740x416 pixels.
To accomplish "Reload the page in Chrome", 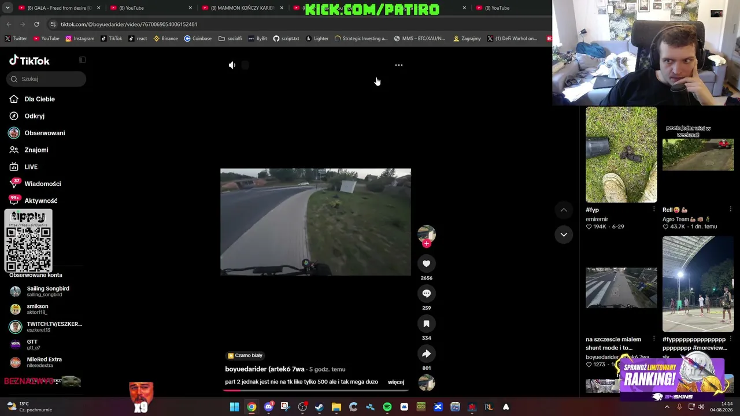I will (x=36, y=24).
